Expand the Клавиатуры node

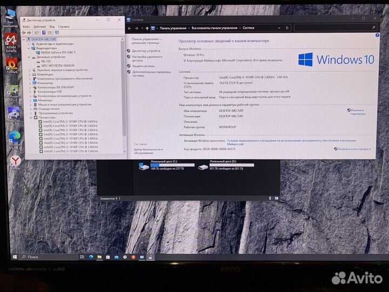[30, 75]
